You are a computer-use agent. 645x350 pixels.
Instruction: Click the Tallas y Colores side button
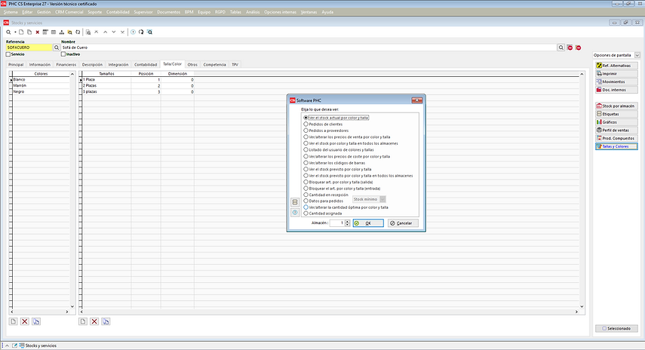coord(616,146)
